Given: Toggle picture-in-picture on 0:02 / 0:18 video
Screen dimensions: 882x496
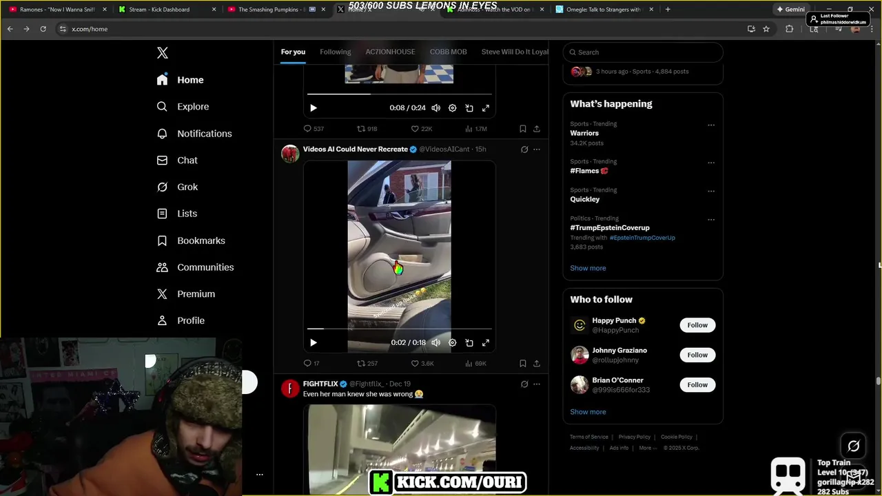Looking at the screenshot, I should pyautogui.click(x=469, y=342).
